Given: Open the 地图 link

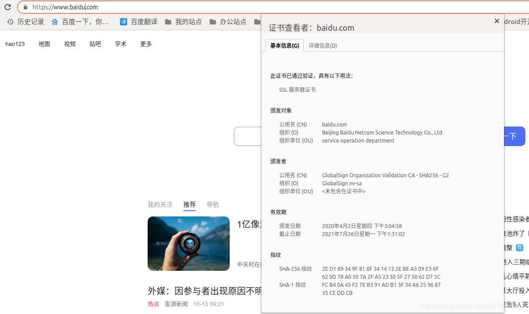Looking at the screenshot, I should coord(44,44).
